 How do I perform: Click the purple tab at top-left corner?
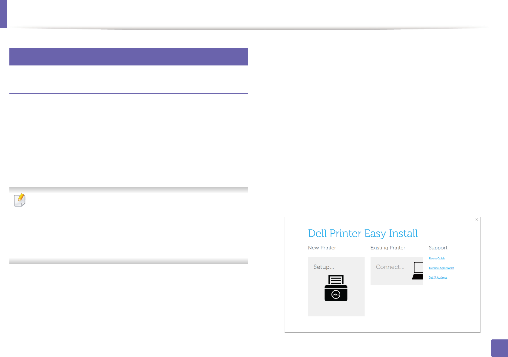point(3,14)
